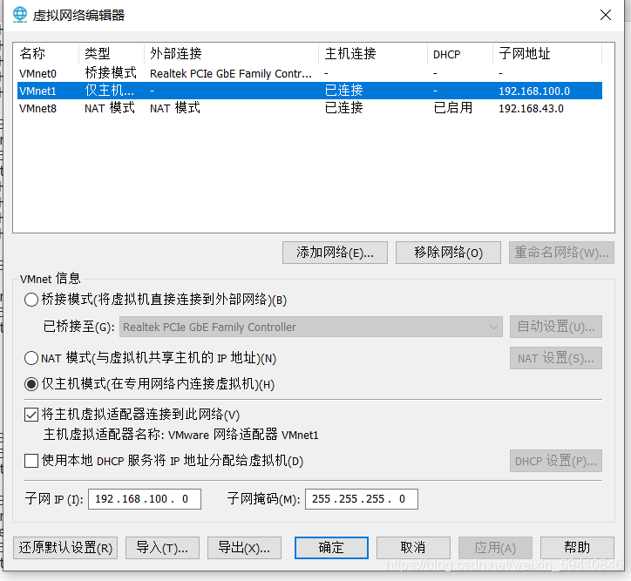Click the 导出(X)... button
Viewport: 631px width, 581px height.
click(244, 548)
